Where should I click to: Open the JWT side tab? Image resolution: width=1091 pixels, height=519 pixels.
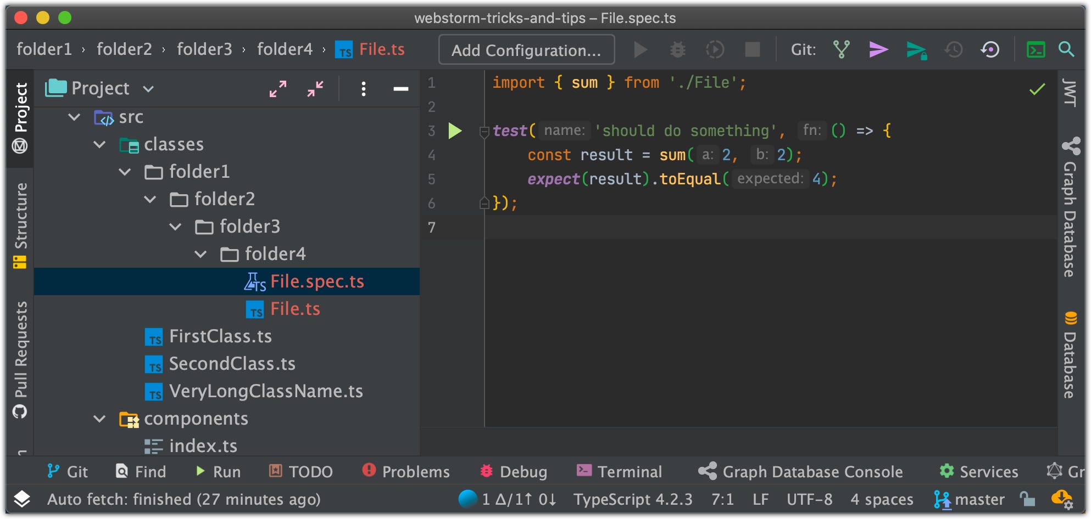point(1070,92)
